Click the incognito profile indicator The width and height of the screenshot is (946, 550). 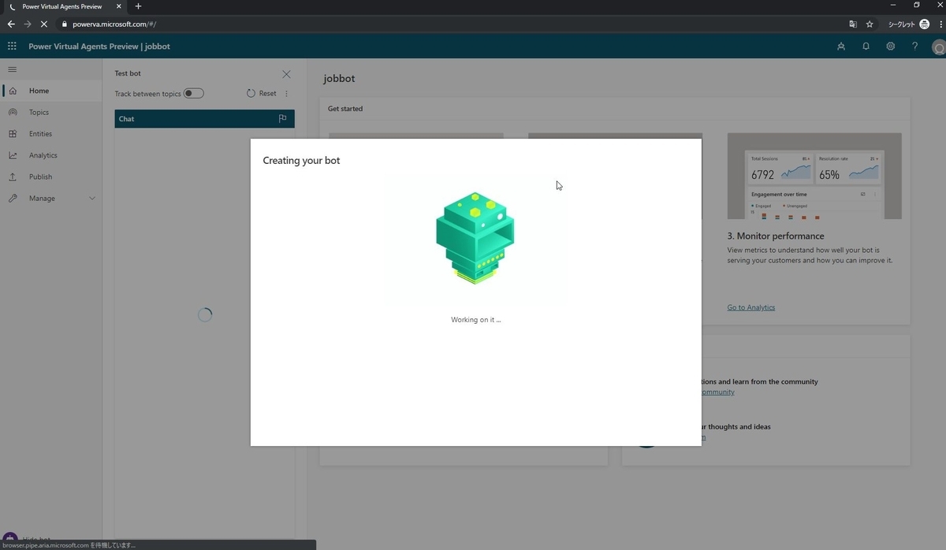pos(909,24)
